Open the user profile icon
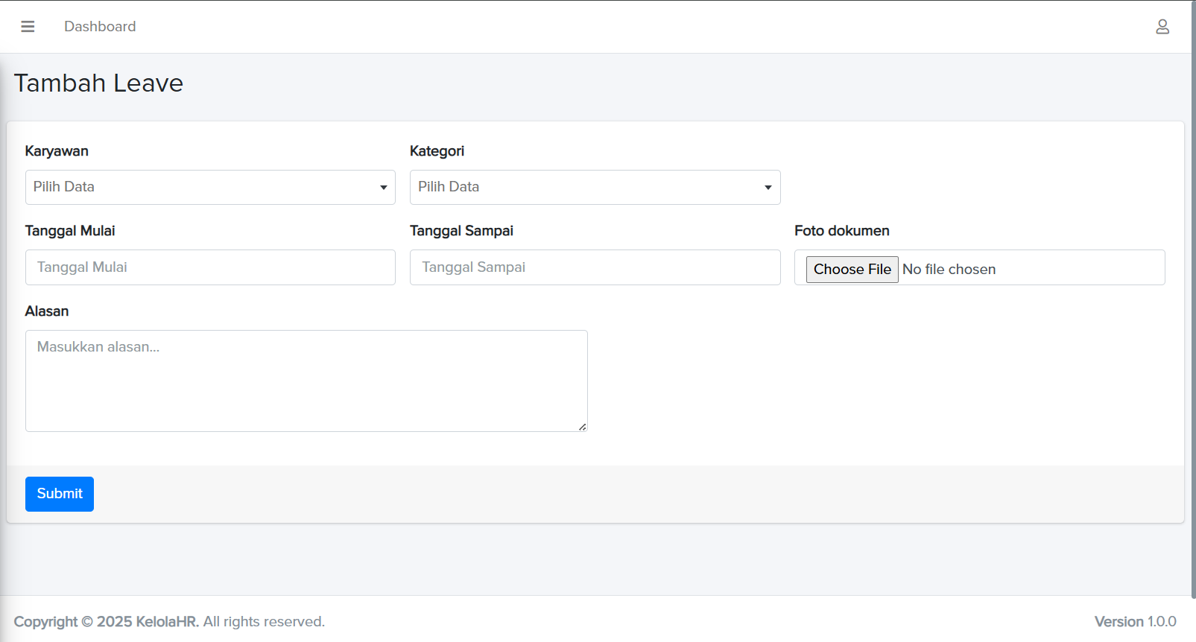The width and height of the screenshot is (1196, 642). pos(1162,27)
